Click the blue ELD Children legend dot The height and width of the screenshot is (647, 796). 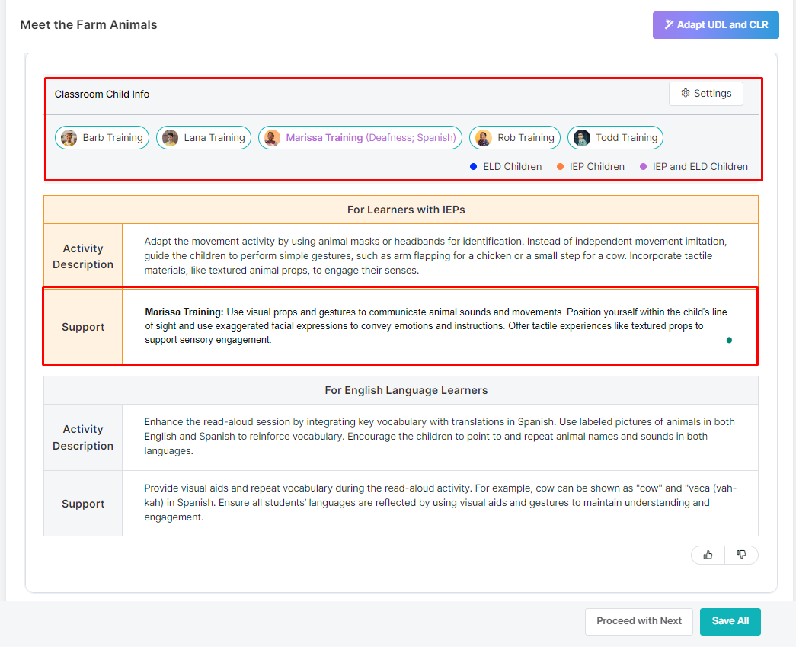coord(473,167)
